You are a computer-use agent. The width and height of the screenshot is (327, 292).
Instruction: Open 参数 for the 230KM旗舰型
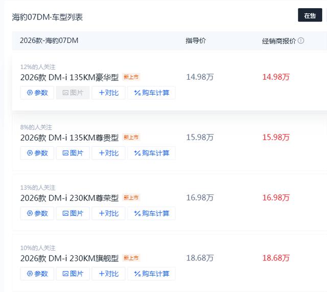37,274
